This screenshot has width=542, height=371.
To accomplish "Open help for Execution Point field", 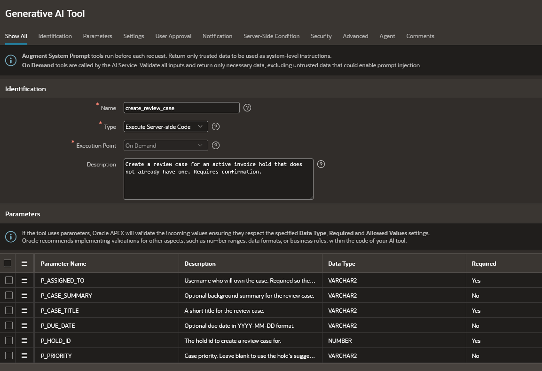I will tap(216, 145).
